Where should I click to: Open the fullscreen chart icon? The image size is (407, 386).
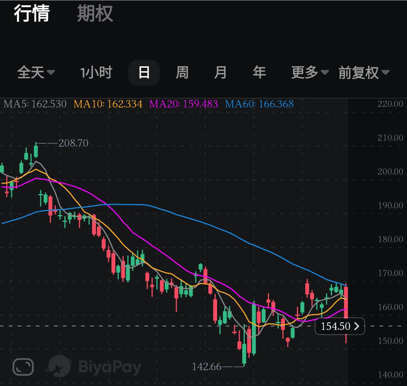click(x=23, y=367)
